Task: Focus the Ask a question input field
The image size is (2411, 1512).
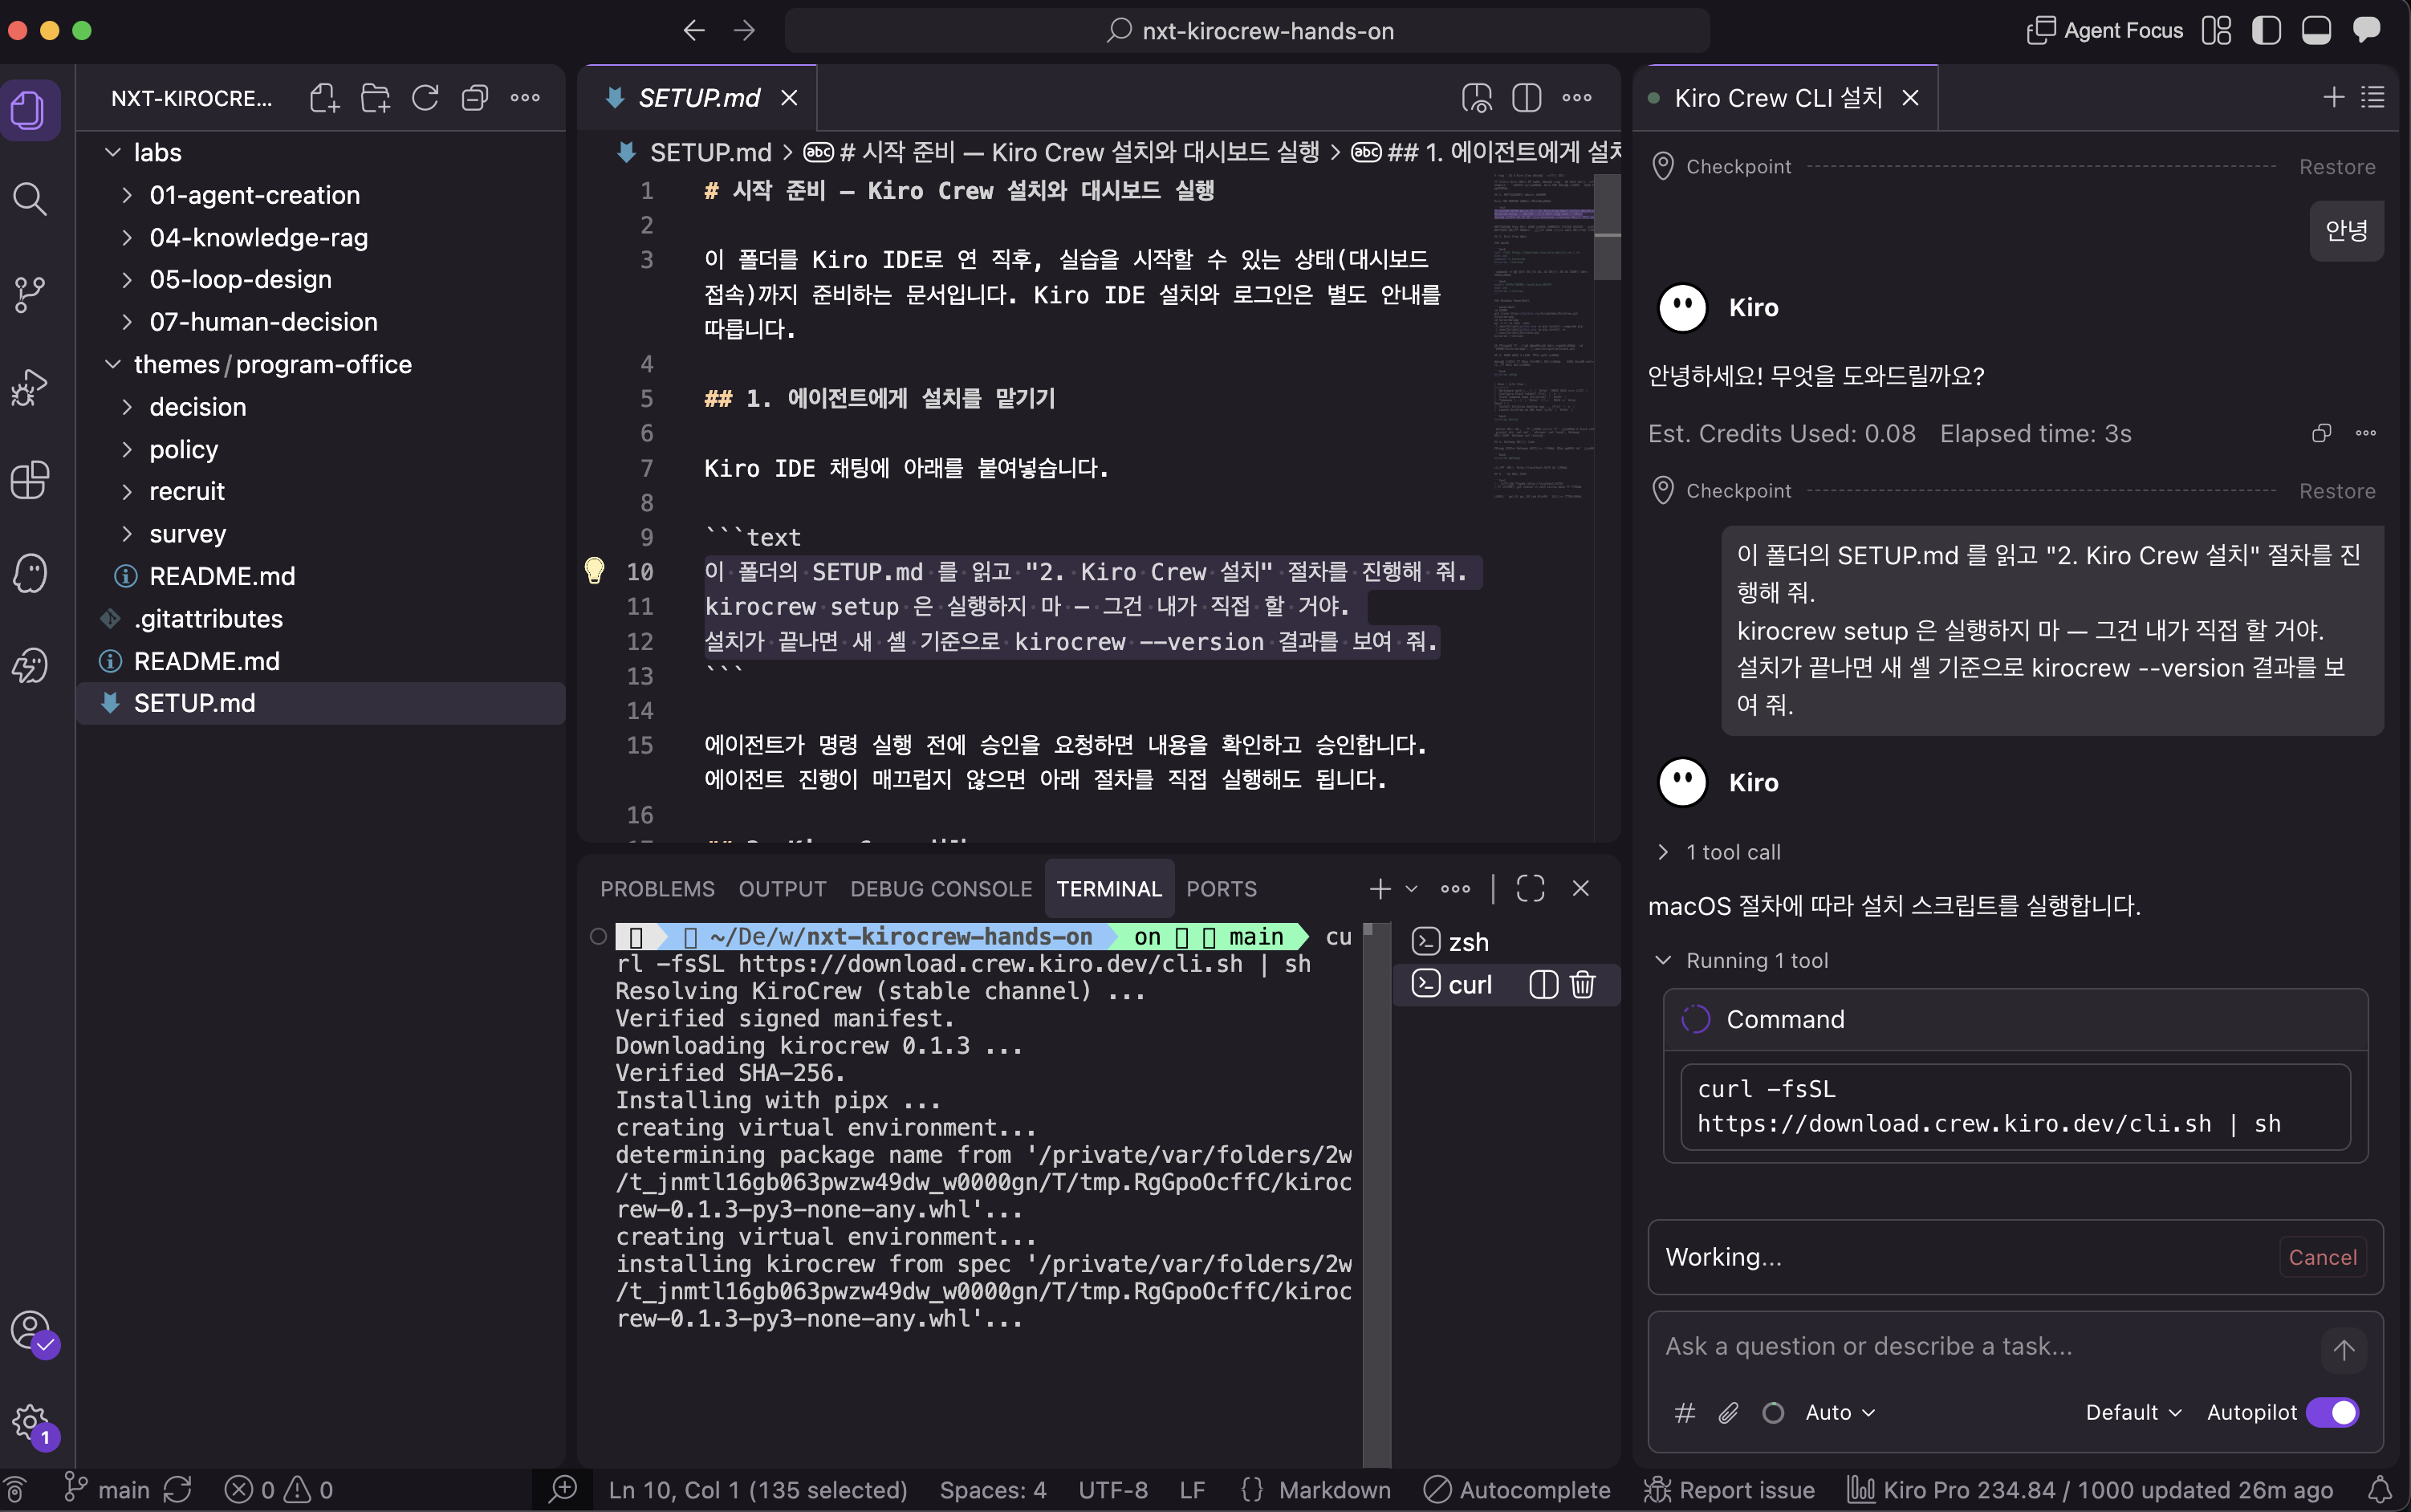Action: [1984, 1347]
